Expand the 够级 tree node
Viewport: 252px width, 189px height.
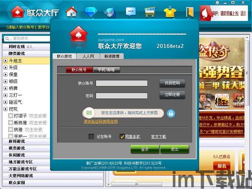point(6,81)
